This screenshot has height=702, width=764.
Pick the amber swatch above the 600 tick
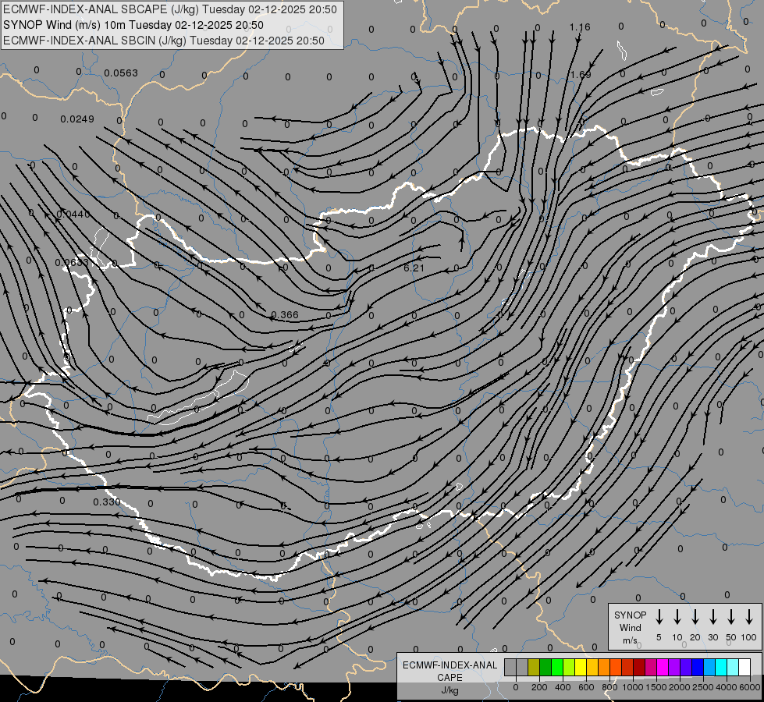[592, 668]
